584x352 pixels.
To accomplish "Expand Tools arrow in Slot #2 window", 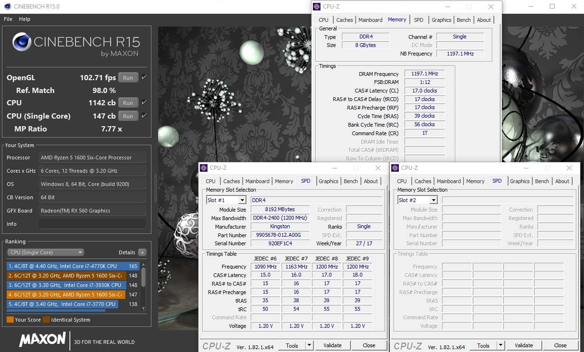I will pos(500,345).
